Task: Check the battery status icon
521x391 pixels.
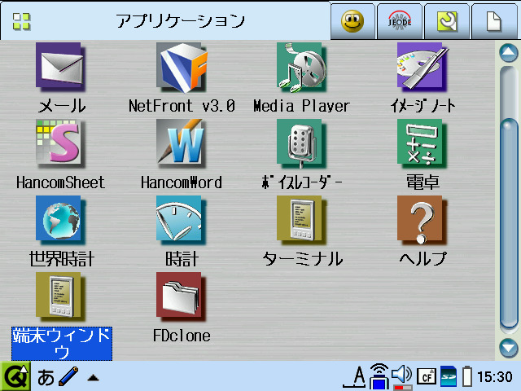Action: (466, 376)
